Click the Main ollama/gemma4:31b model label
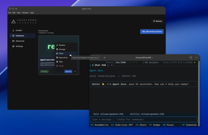The image size is (208, 135). pos(108,114)
